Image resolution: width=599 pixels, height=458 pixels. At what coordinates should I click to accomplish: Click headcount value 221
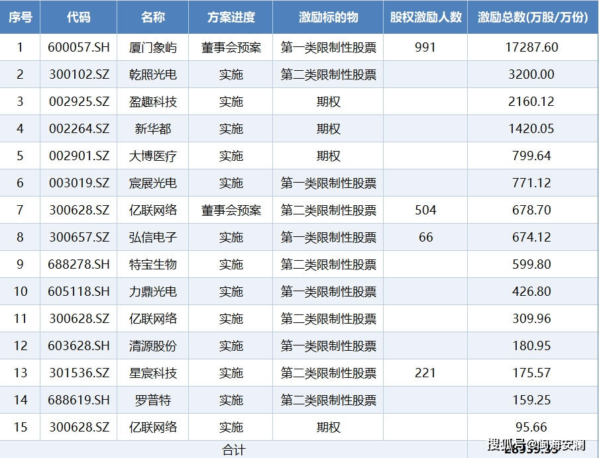click(425, 373)
